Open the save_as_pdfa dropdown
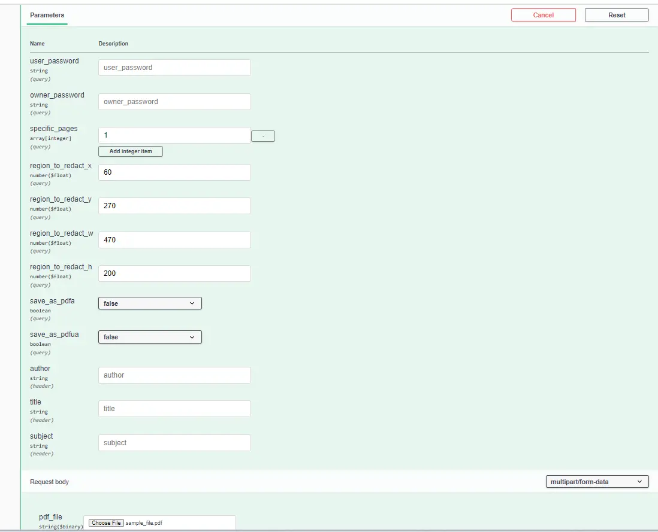The image size is (658, 532). click(150, 303)
